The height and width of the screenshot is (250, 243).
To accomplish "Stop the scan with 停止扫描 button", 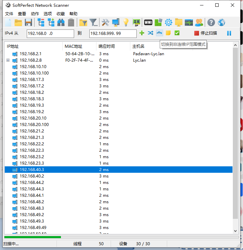I will pos(205,33).
